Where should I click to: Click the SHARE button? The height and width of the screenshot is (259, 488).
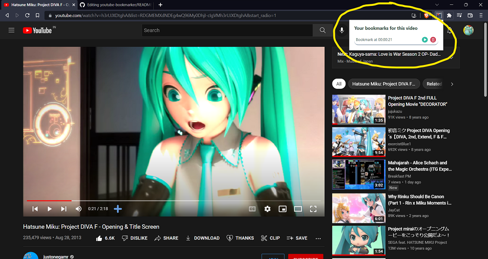coord(166,238)
